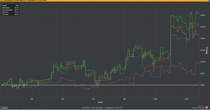Image resolution: width=210 pixels, height=110 pixels.
Task: Click the $5,00 axis label
Action: [x=202, y=73]
